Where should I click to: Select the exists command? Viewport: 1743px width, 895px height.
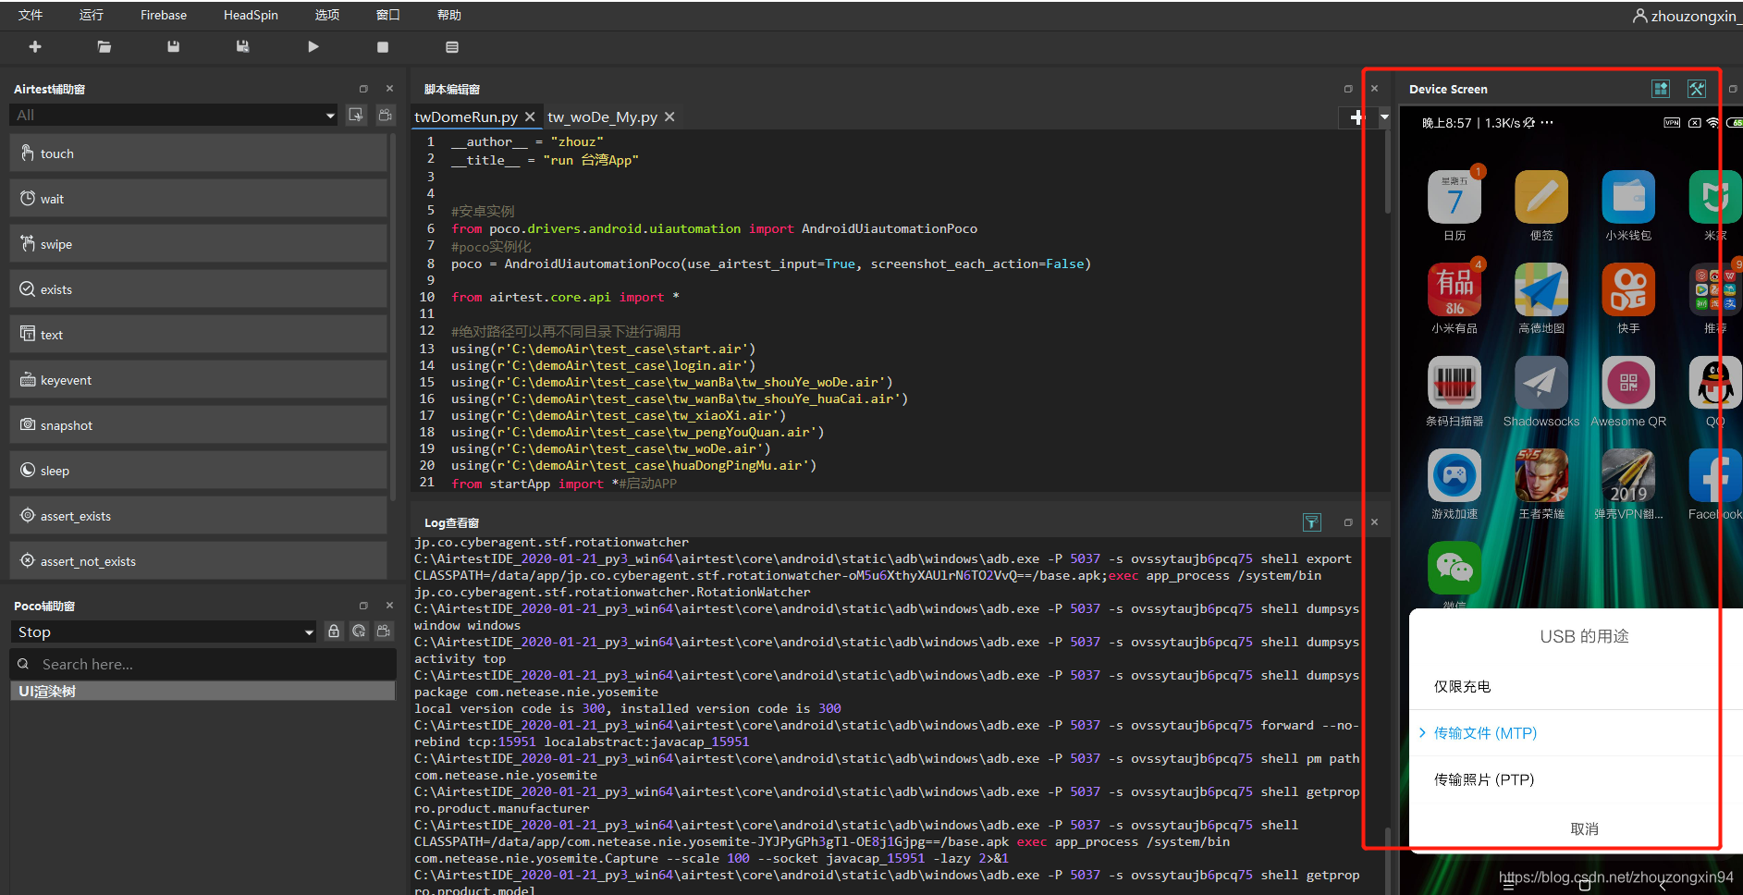tap(199, 289)
